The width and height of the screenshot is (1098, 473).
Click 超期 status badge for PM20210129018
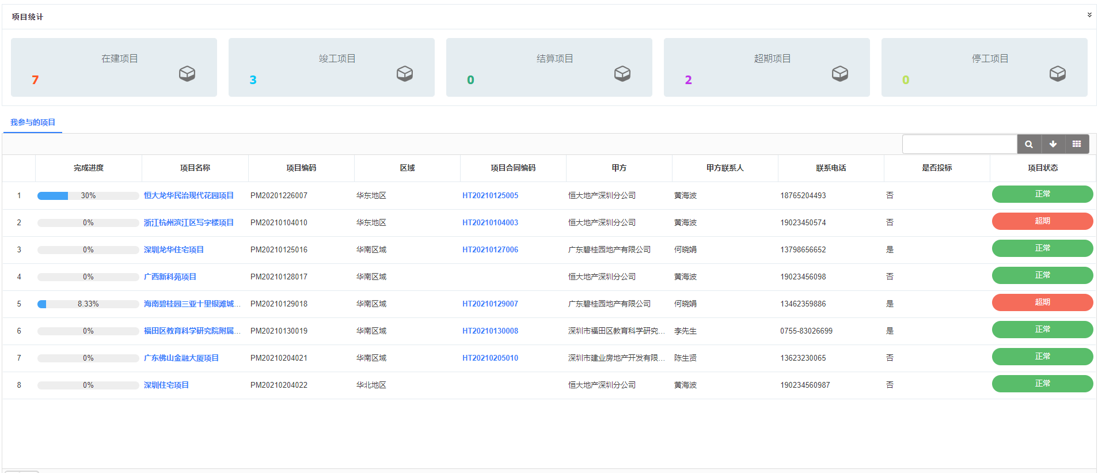coord(1042,302)
